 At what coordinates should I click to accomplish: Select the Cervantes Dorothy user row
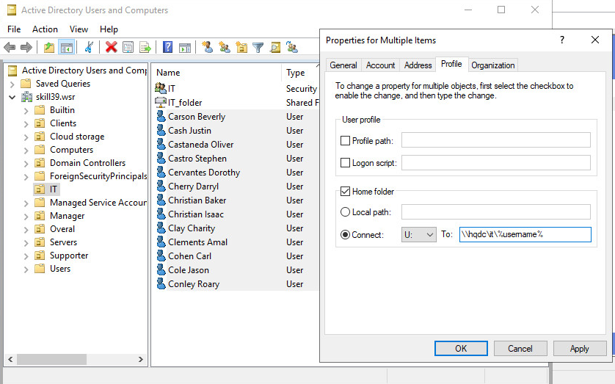click(x=237, y=173)
